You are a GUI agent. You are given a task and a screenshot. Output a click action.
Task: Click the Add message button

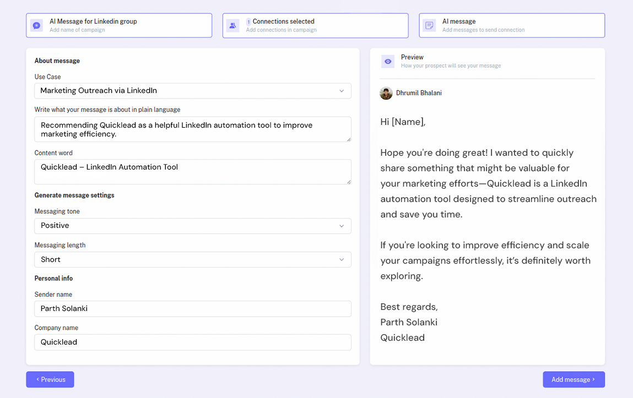[x=574, y=379]
